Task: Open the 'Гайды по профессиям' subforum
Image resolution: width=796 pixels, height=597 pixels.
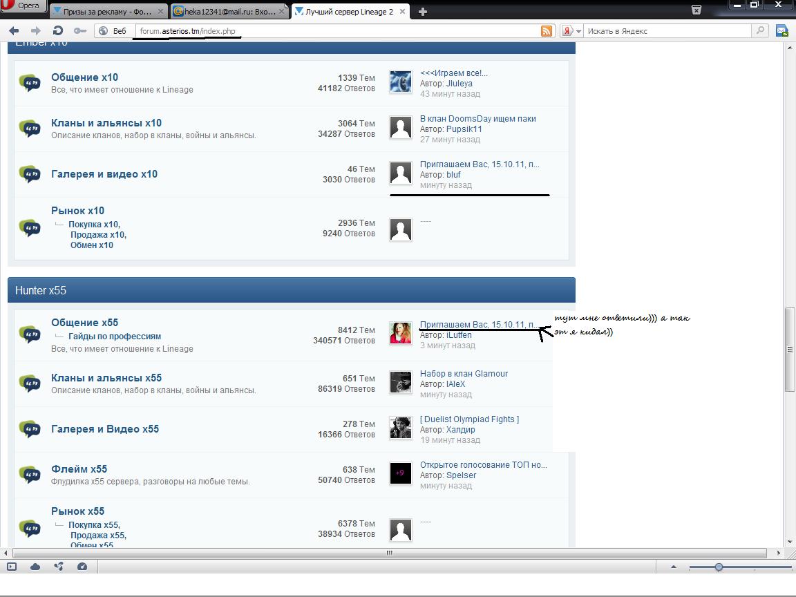Action: point(115,336)
